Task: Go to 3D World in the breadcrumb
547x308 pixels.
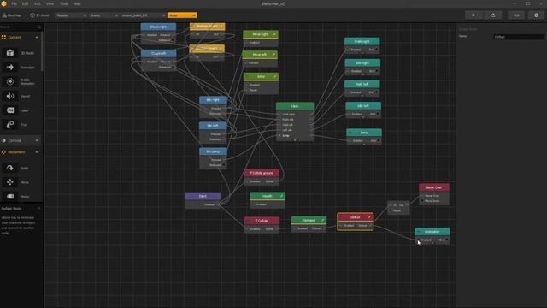Action: (x=39, y=15)
